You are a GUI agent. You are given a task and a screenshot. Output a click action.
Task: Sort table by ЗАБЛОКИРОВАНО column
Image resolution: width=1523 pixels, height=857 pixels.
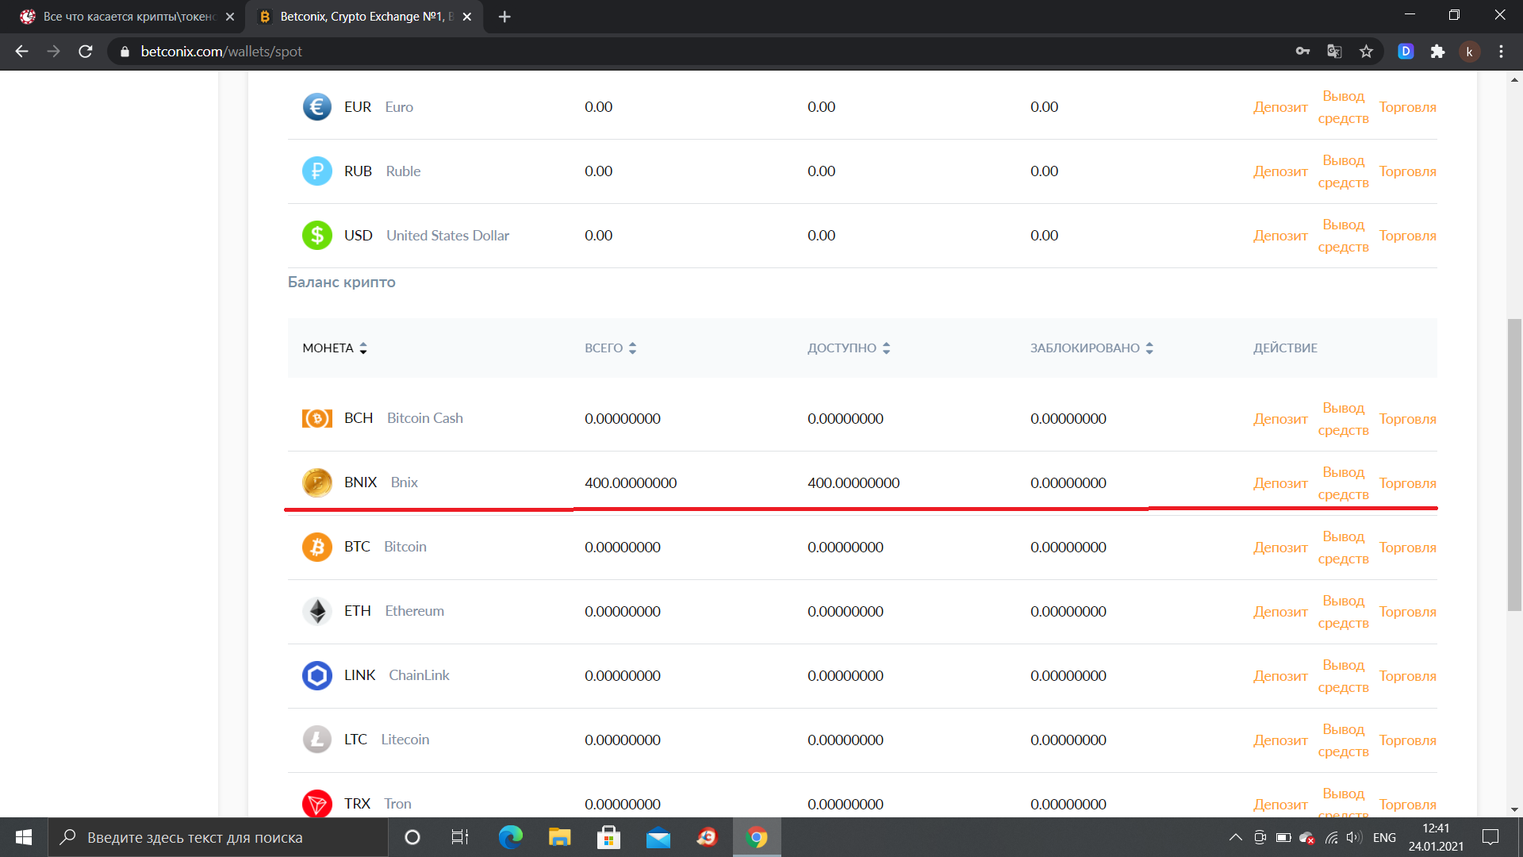tap(1092, 348)
